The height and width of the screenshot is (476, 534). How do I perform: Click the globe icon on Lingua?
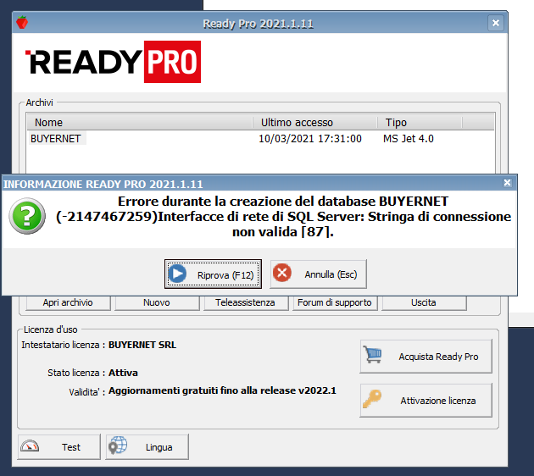tap(118, 446)
